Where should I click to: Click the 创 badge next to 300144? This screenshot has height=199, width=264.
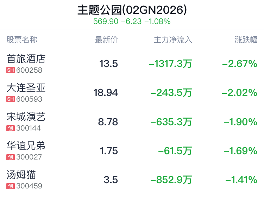10,128
